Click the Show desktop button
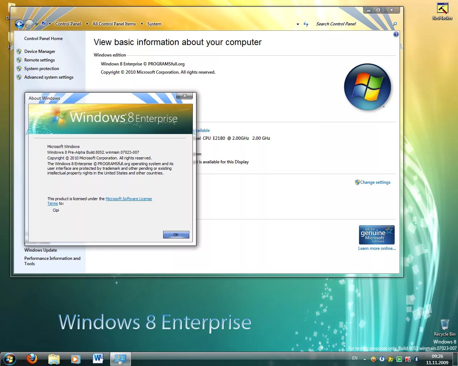 point(455,359)
